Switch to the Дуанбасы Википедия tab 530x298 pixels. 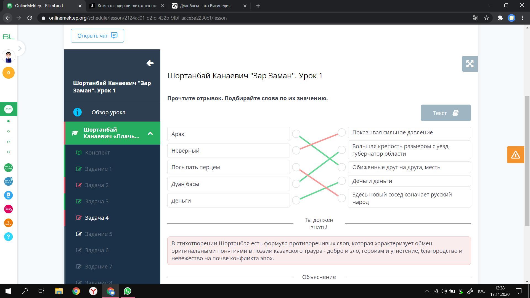(205, 6)
